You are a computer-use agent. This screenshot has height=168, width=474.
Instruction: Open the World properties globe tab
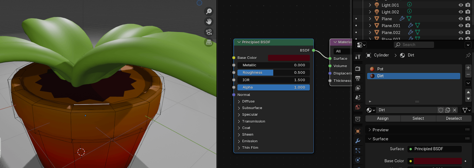[358, 107]
